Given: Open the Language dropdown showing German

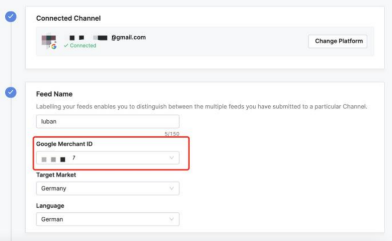Looking at the screenshot, I should [107, 219].
